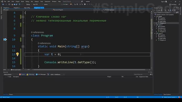Collapse the Lesson_2 project node
The height and width of the screenshot is (102, 182).
click(x=155, y=33)
